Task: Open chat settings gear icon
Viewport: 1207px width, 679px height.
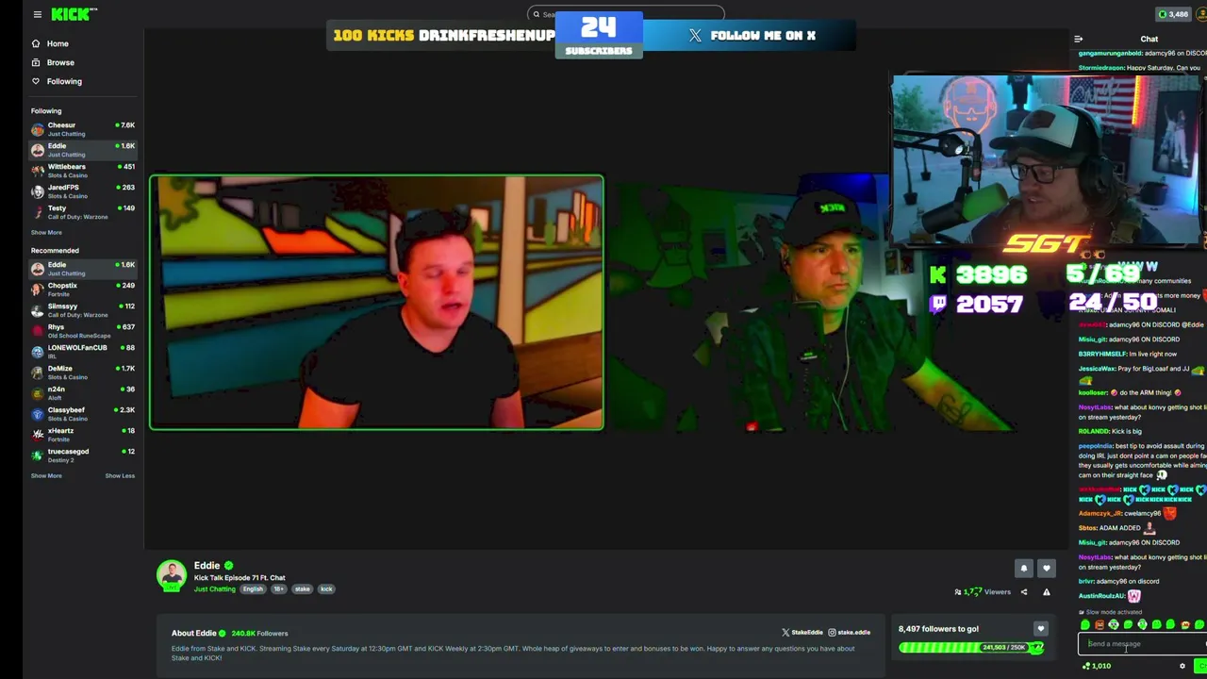Action: (x=1182, y=667)
